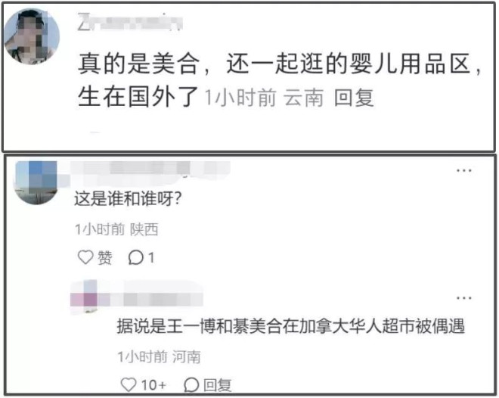
Task: Open three-dot menu on 这是谁和谁呀 comment
Action: 463,171
